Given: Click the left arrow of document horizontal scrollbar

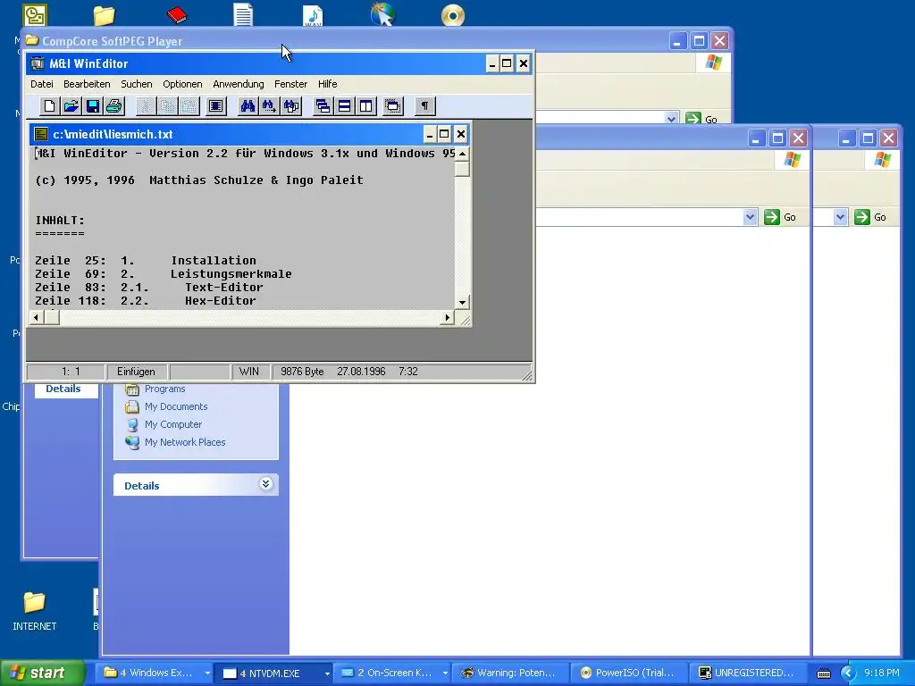Looking at the screenshot, I should tap(37, 317).
